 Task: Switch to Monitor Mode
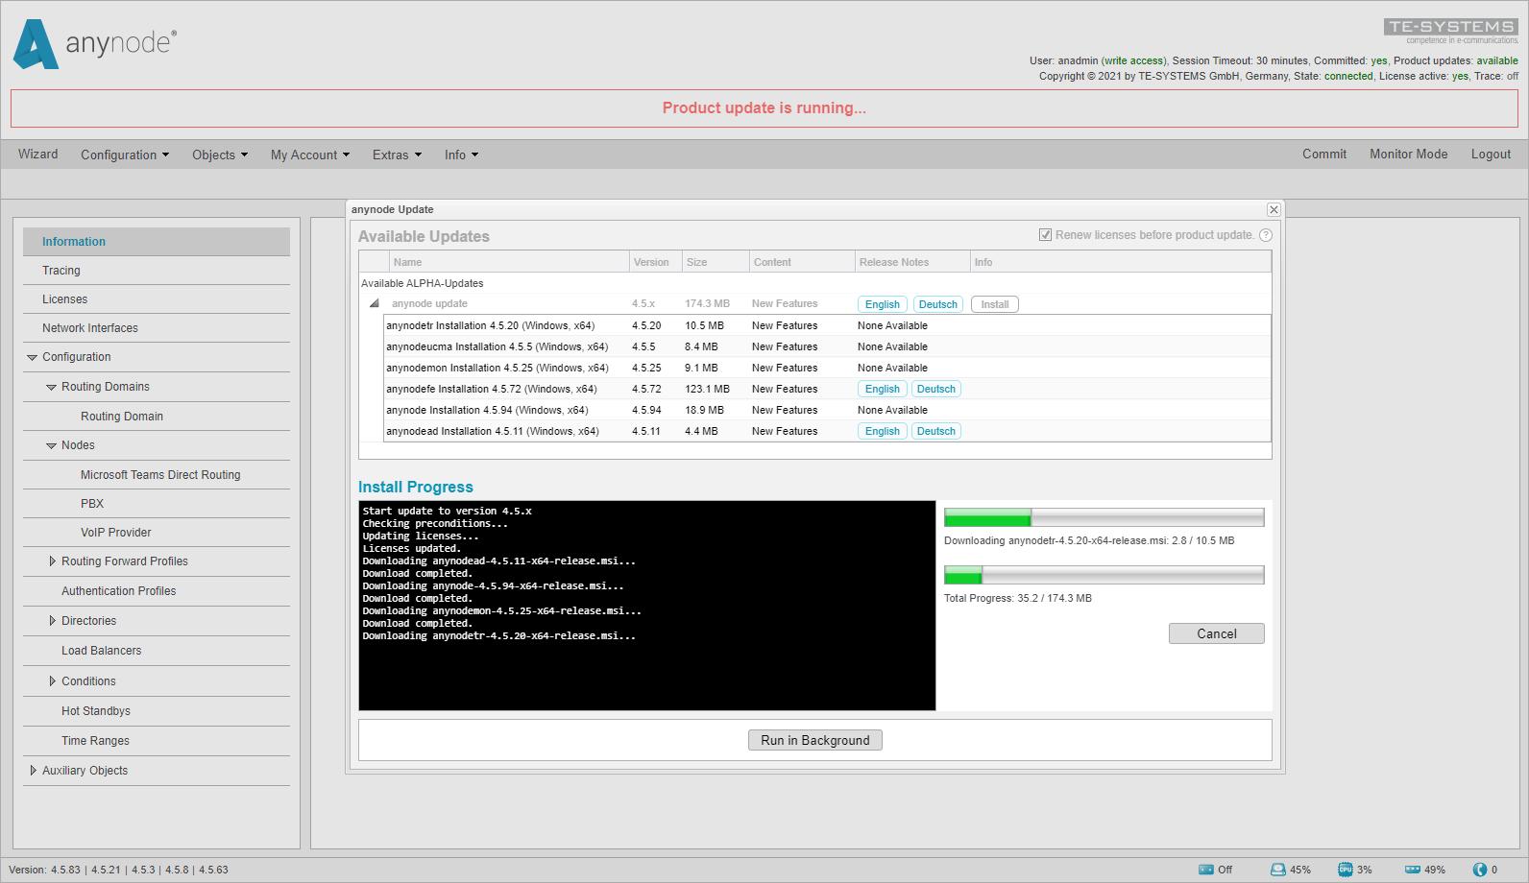coord(1408,155)
